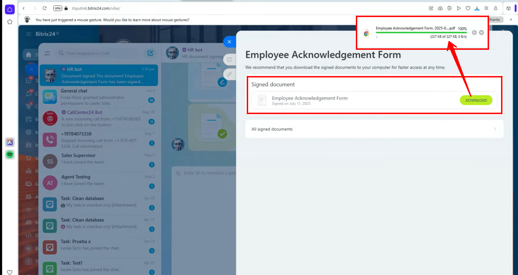Open the menu item with 17 badge
This screenshot has height=275, width=518.
[x=29, y=93]
